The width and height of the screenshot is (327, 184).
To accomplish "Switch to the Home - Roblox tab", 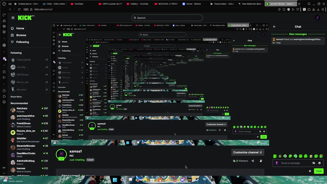I will 193,4.
